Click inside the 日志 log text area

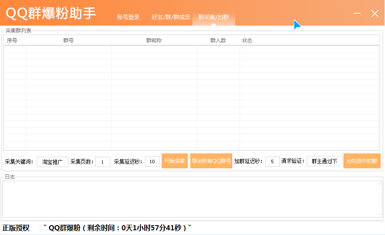pyautogui.click(x=188, y=199)
